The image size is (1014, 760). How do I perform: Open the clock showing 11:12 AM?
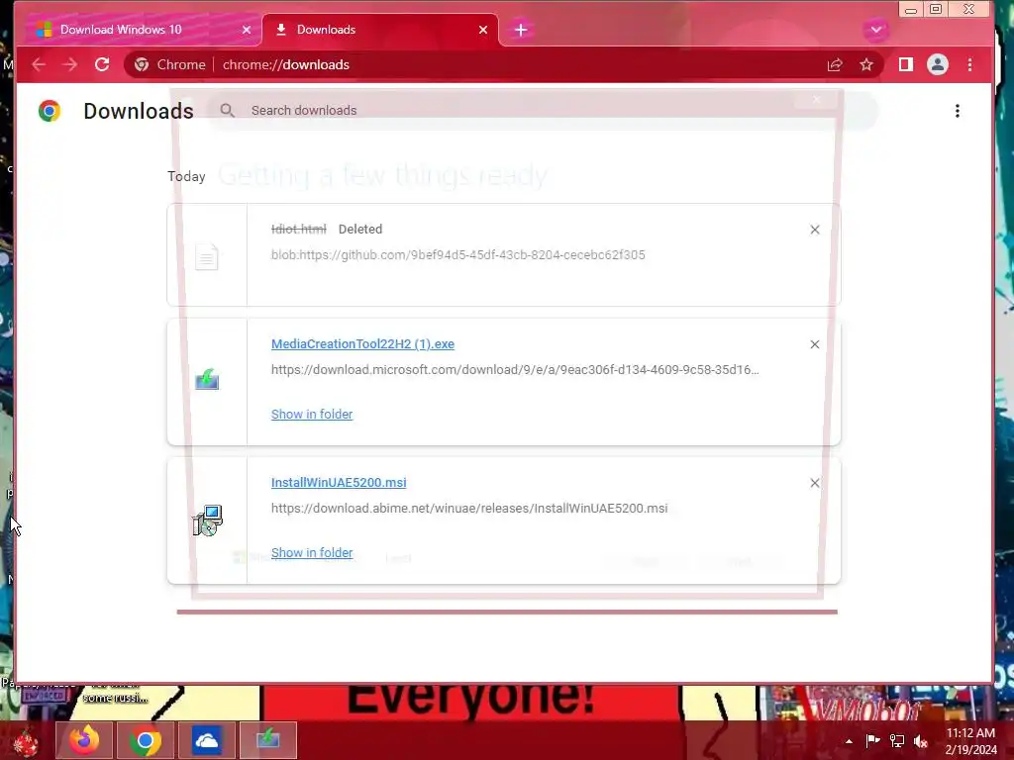[x=970, y=741]
